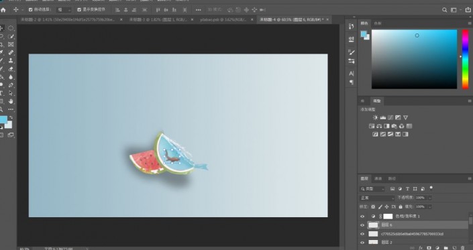
Task: Click inside the hue spectrum slider
Action: pos(466,59)
